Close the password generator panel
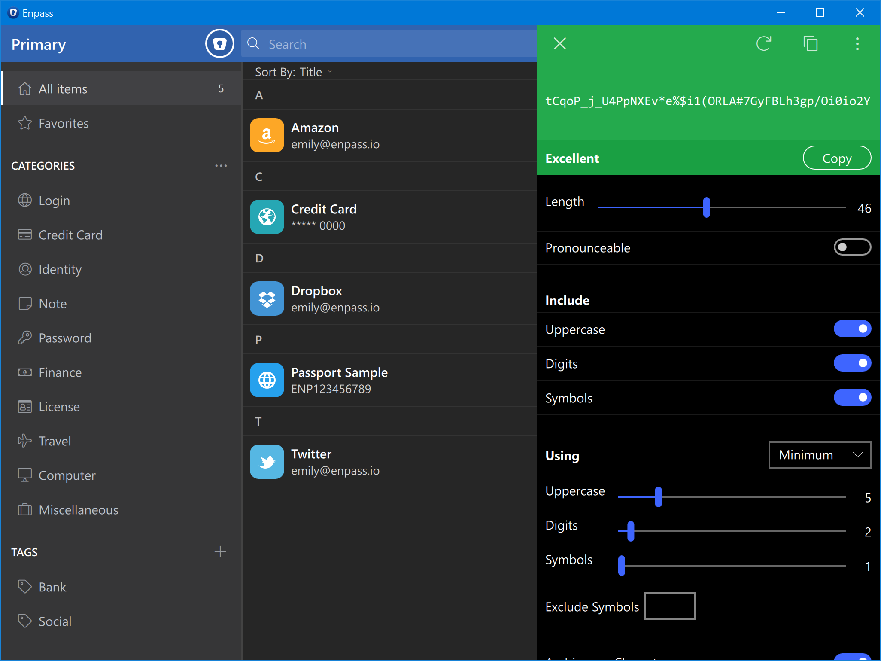 click(560, 43)
